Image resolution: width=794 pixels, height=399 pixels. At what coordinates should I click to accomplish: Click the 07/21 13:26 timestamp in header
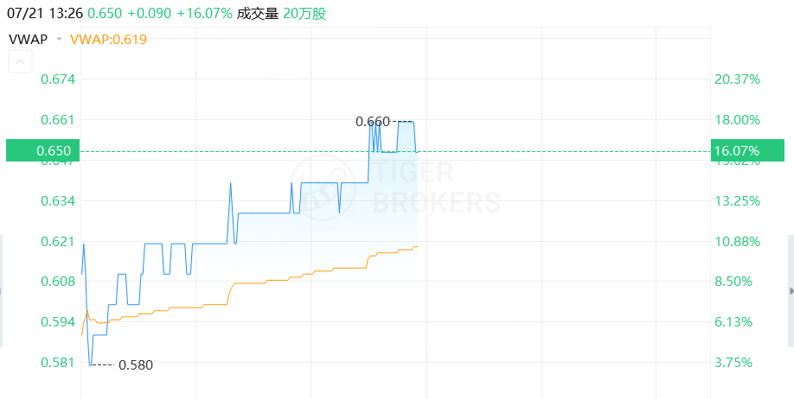point(45,14)
